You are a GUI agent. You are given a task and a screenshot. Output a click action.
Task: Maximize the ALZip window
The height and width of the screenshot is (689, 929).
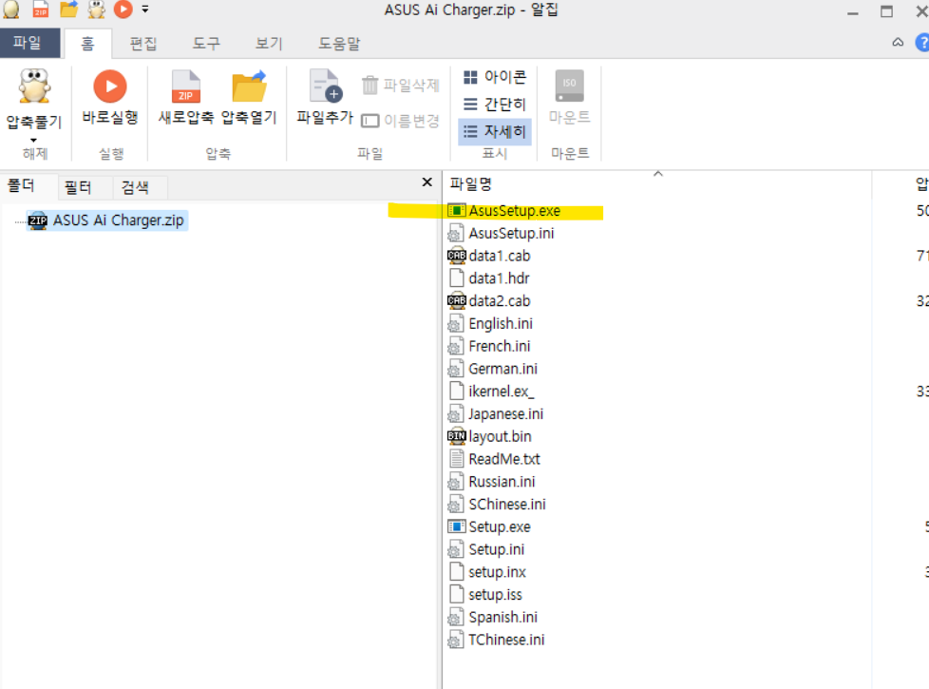pyautogui.click(x=886, y=11)
